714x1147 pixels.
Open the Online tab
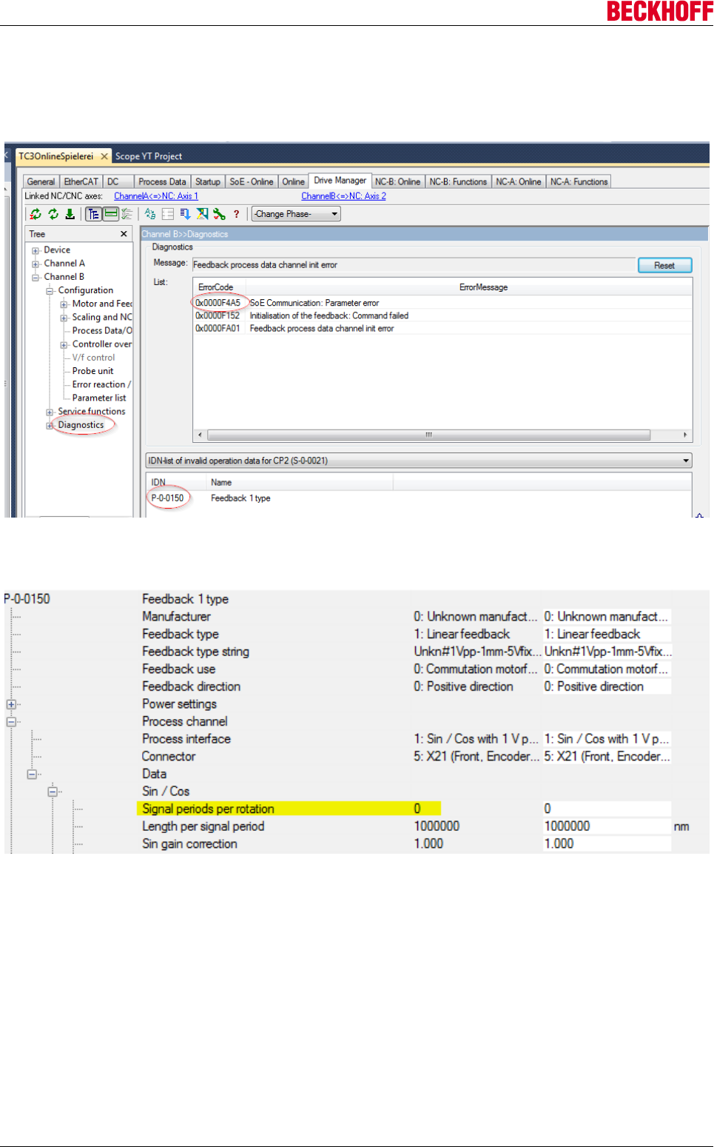(x=294, y=181)
